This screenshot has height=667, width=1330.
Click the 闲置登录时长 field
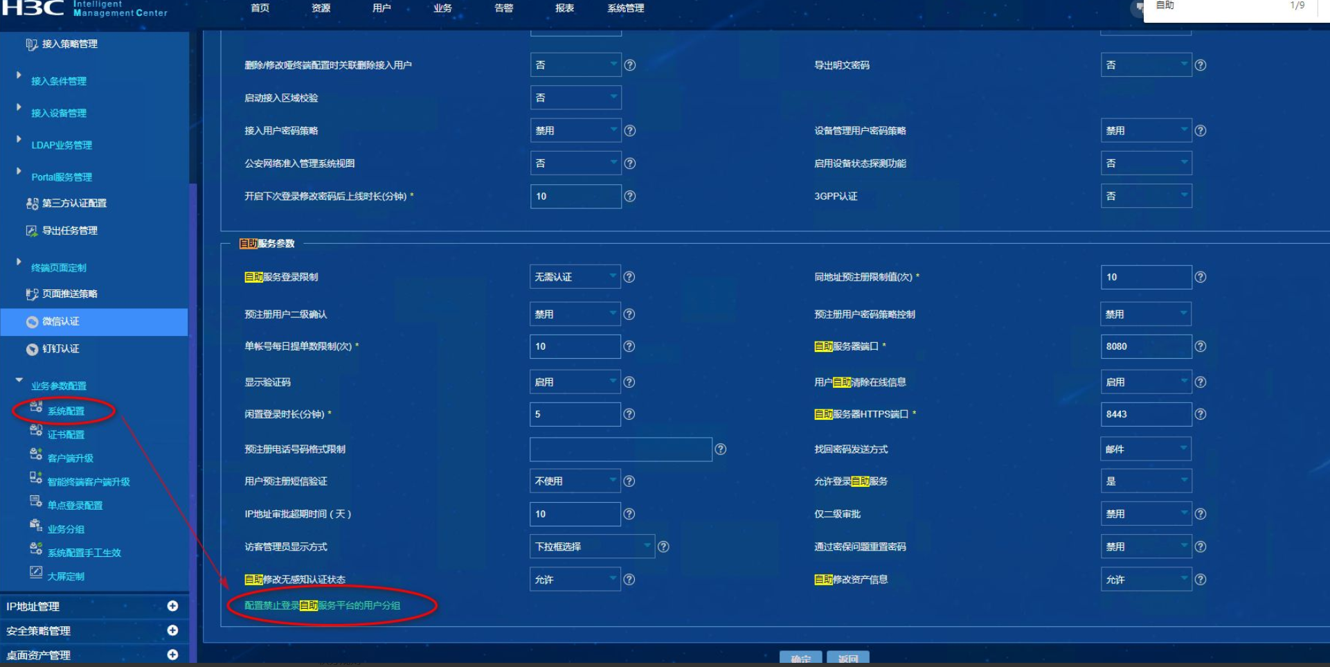coord(575,414)
